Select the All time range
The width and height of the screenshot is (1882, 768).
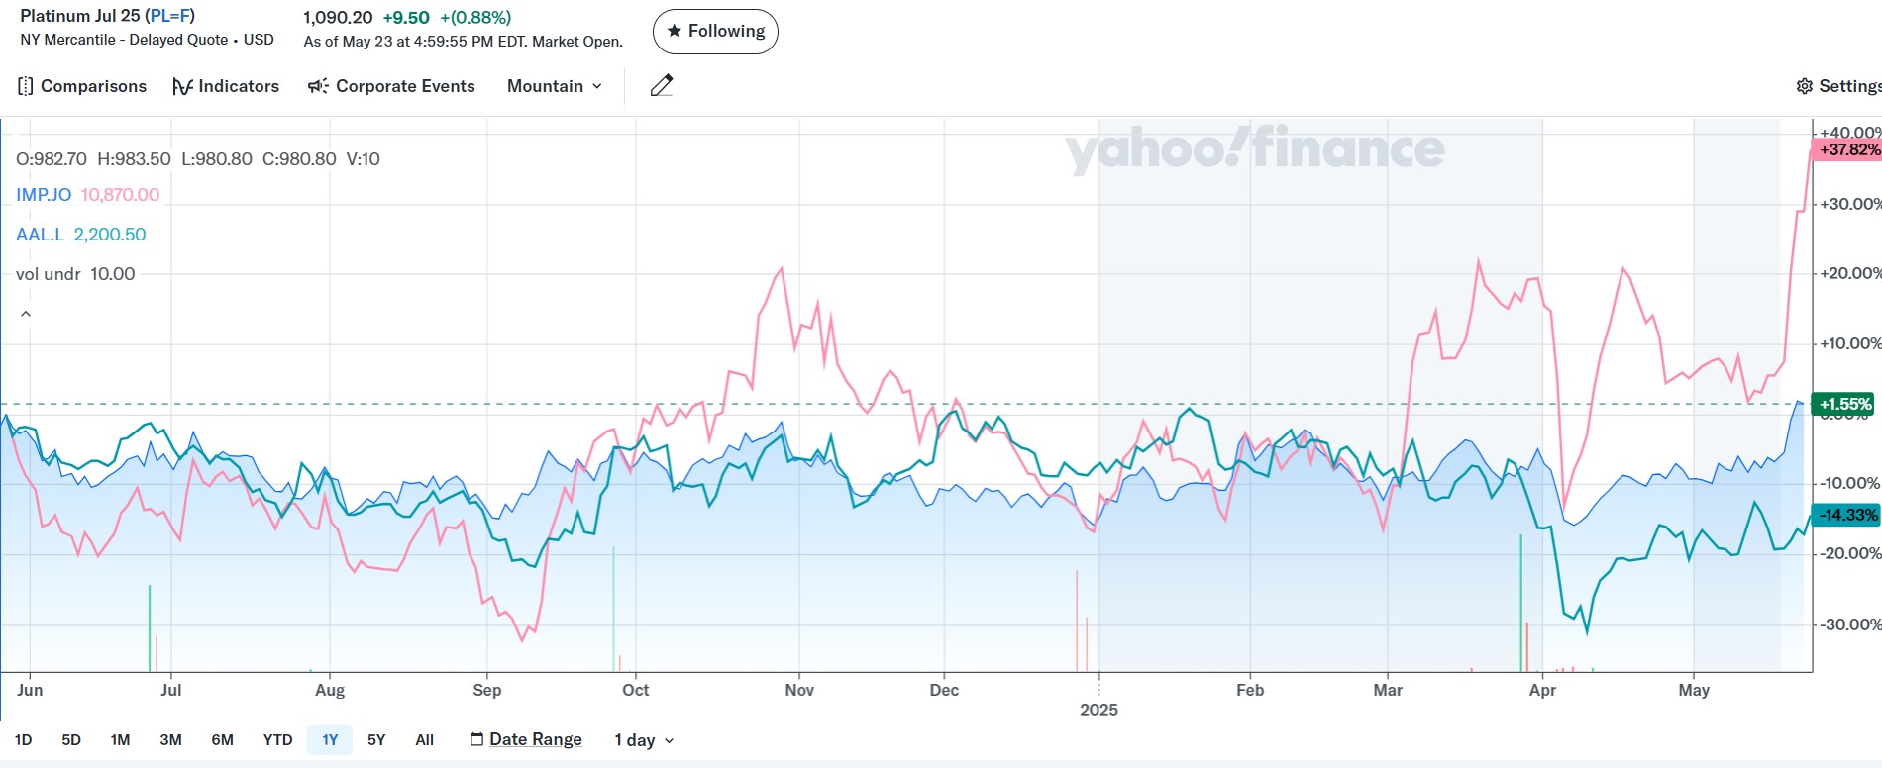tap(424, 739)
